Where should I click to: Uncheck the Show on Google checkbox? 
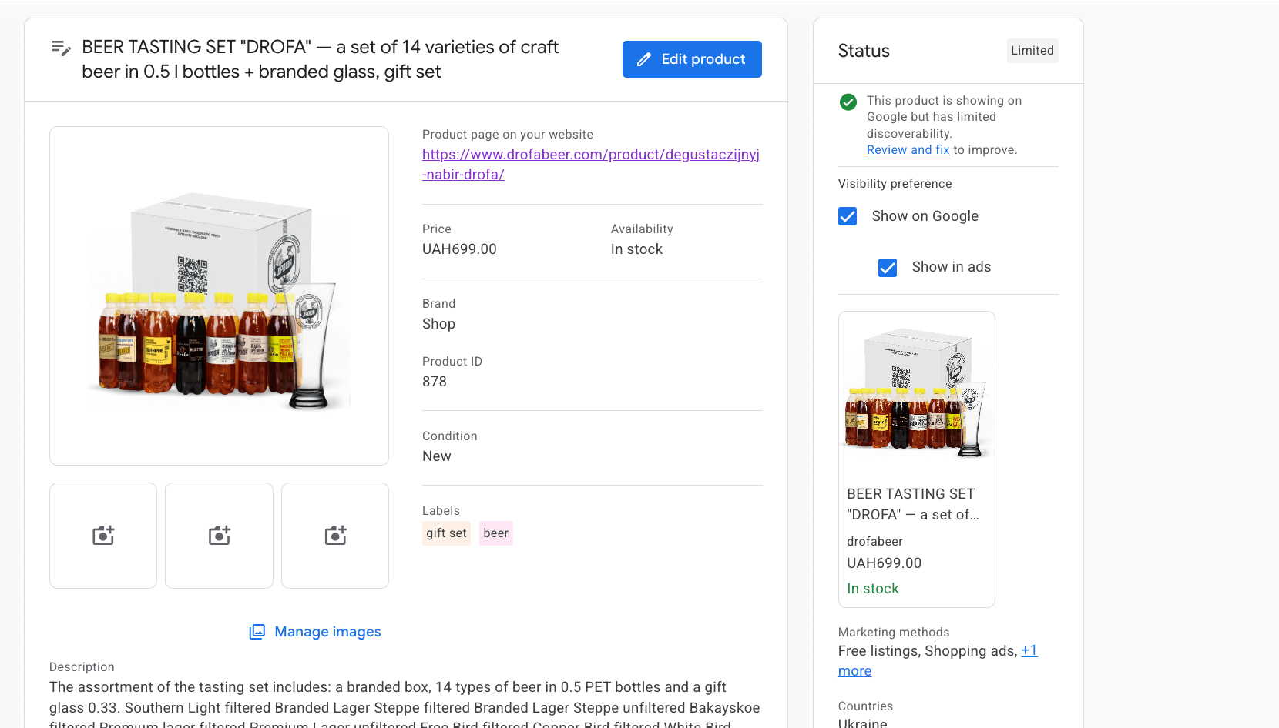(848, 216)
